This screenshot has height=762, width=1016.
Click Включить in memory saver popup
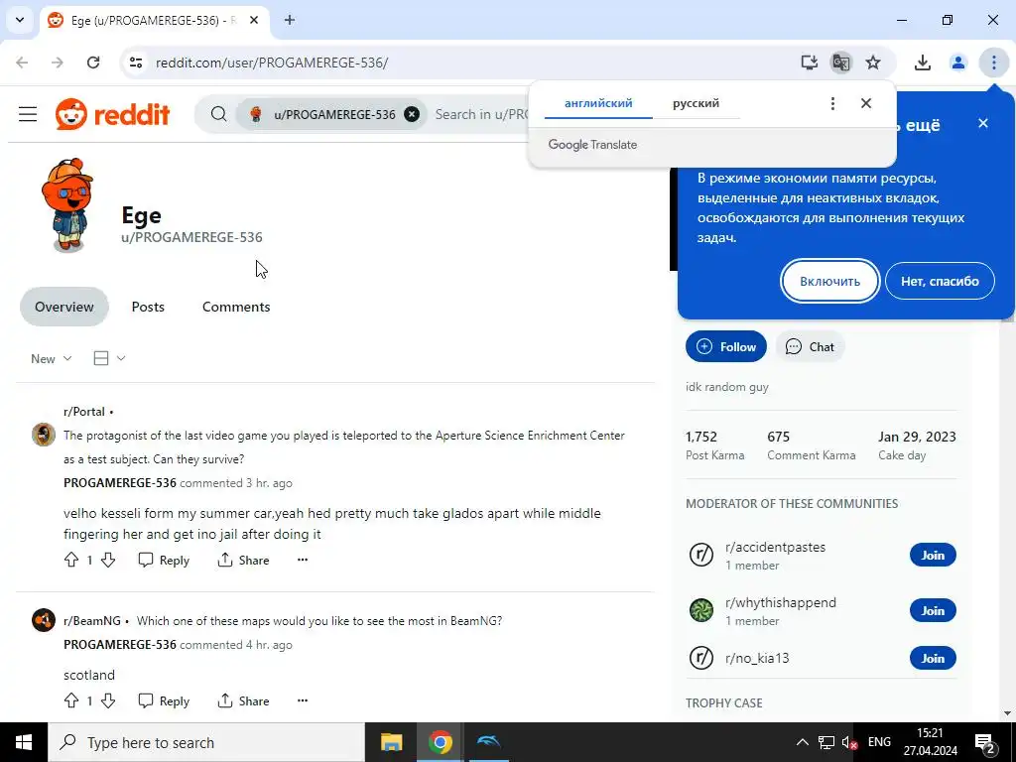click(829, 281)
